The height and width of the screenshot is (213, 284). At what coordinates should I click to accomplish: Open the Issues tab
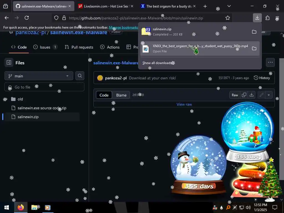45,47
